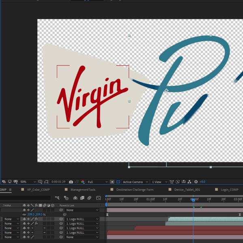Toggle Motion Blur in timeline toolbar
Viewport: 243px width, 243px height.
click(x=89, y=198)
